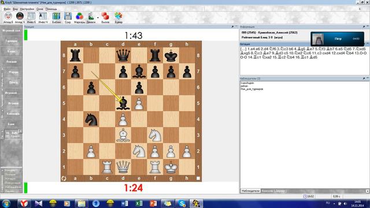Viewport: 370px width, 208px height.
Task: Click the chess client taskbar icon
Action: click(197, 203)
